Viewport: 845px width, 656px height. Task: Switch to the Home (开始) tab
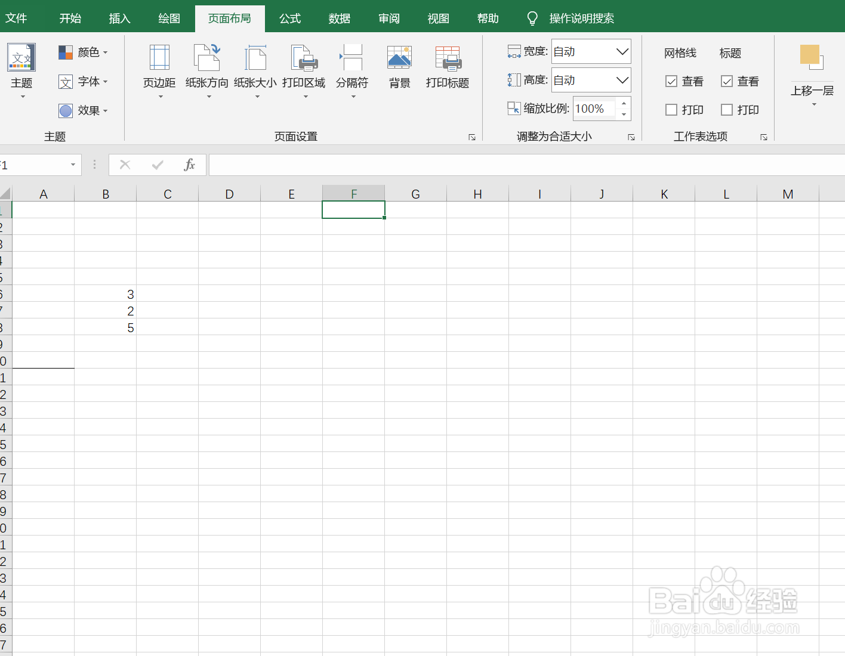[70, 18]
